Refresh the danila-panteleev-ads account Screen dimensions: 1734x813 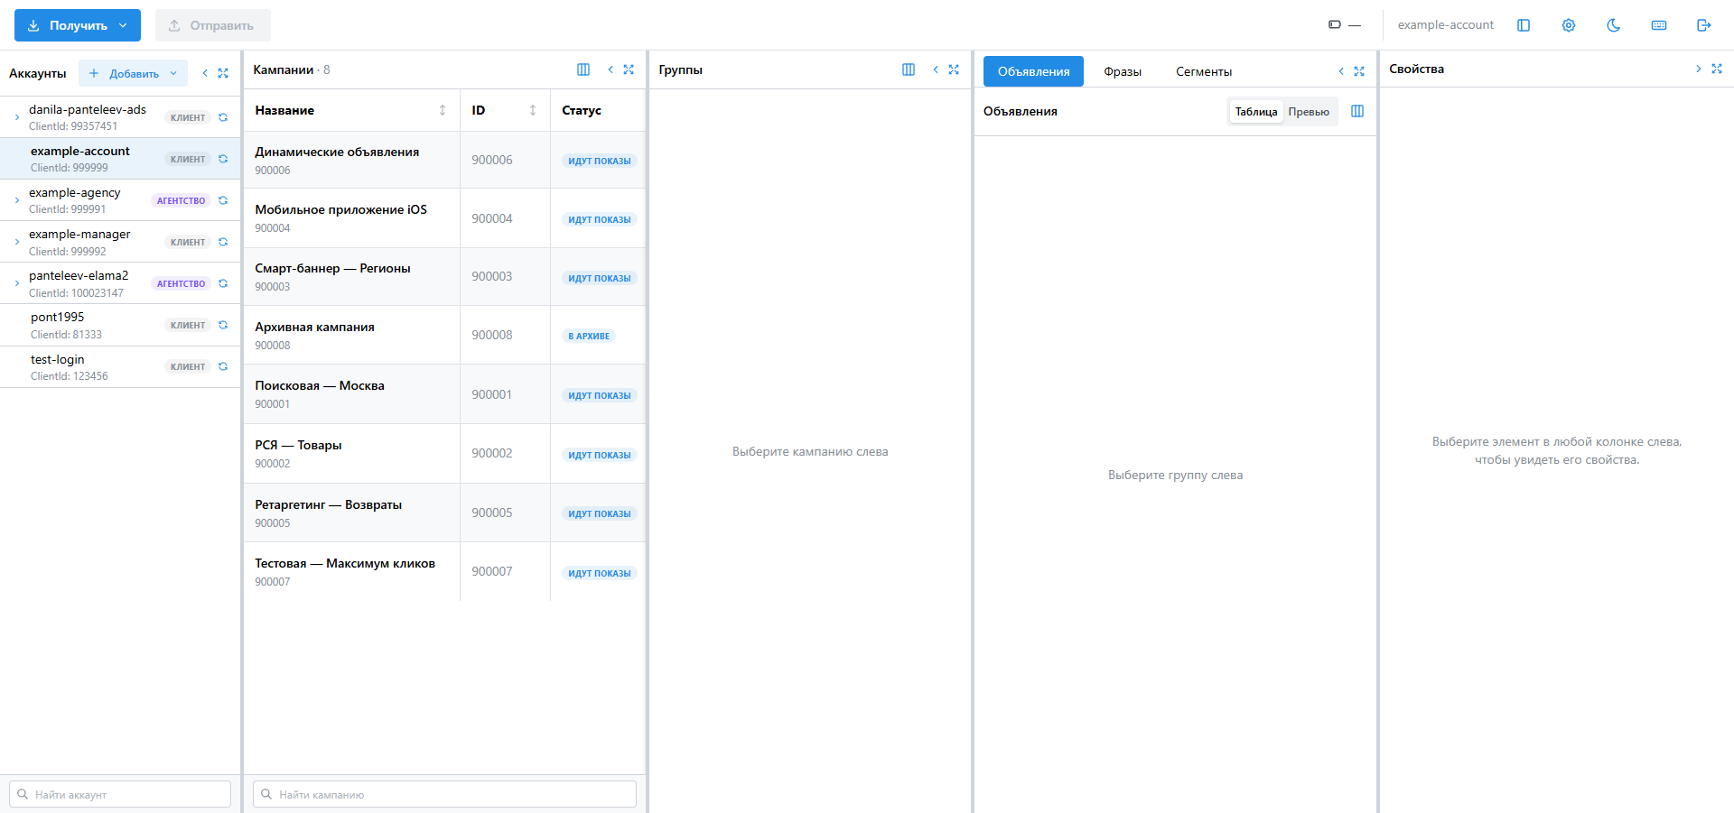223,117
